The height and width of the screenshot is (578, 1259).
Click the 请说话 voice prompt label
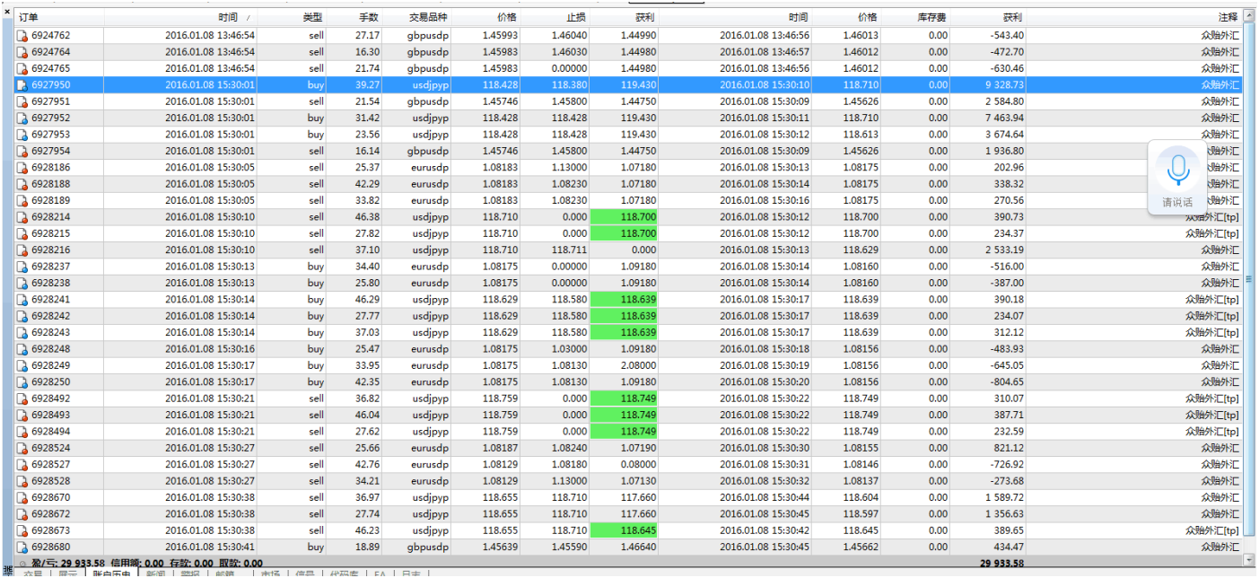point(1177,202)
